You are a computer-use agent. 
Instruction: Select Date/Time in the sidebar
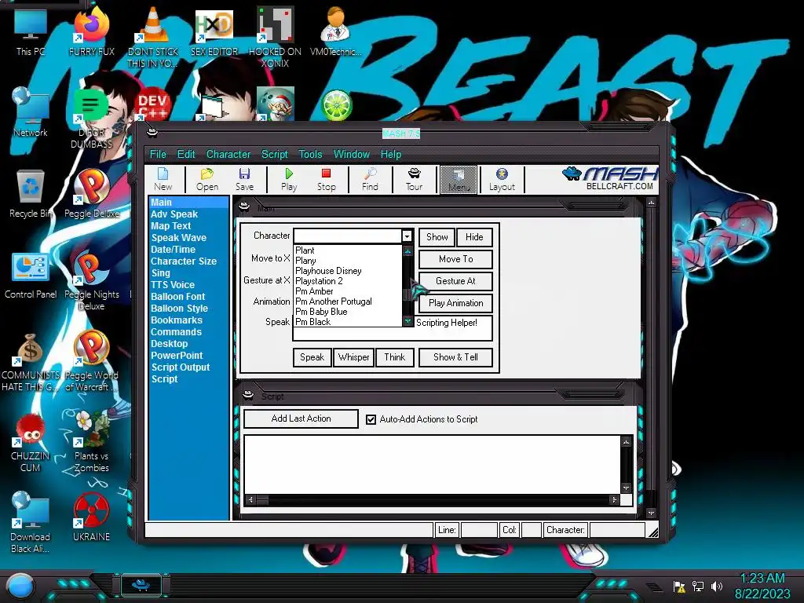pyautogui.click(x=173, y=250)
